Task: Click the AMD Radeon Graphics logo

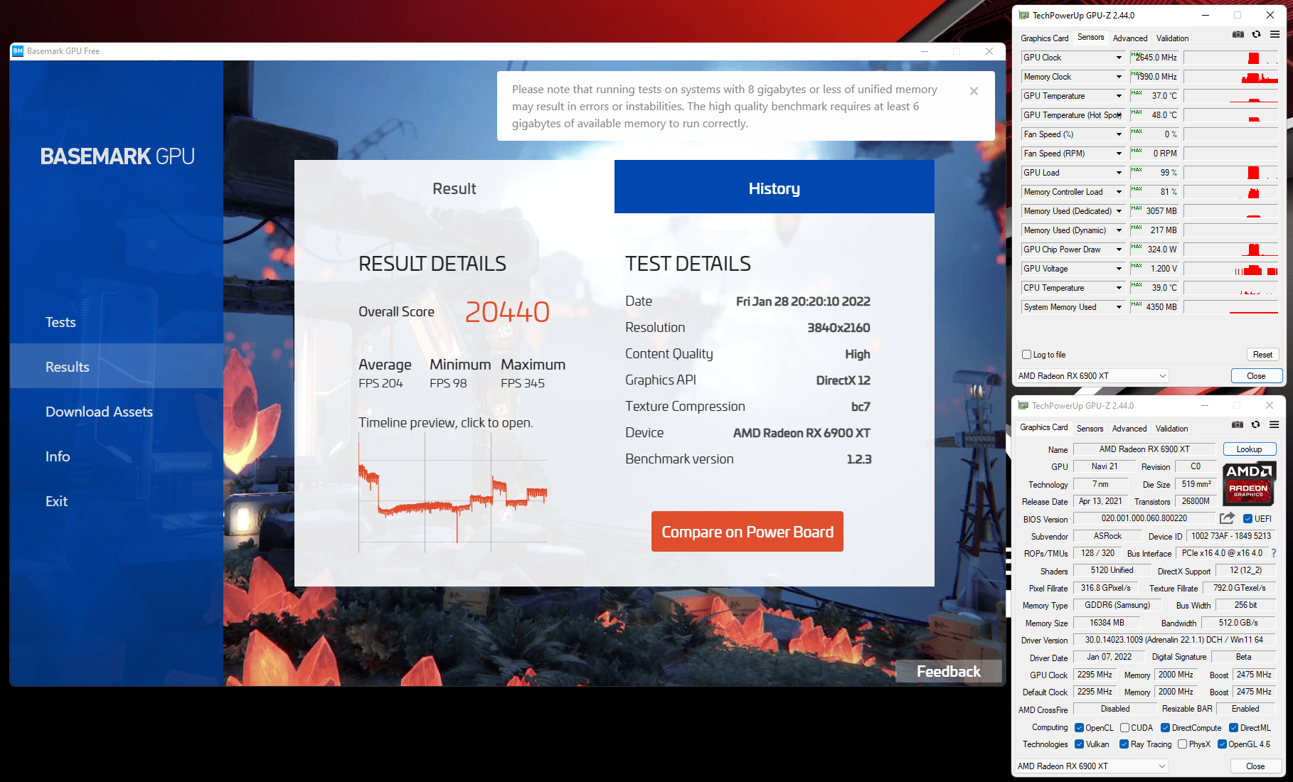Action: coord(1249,483)
